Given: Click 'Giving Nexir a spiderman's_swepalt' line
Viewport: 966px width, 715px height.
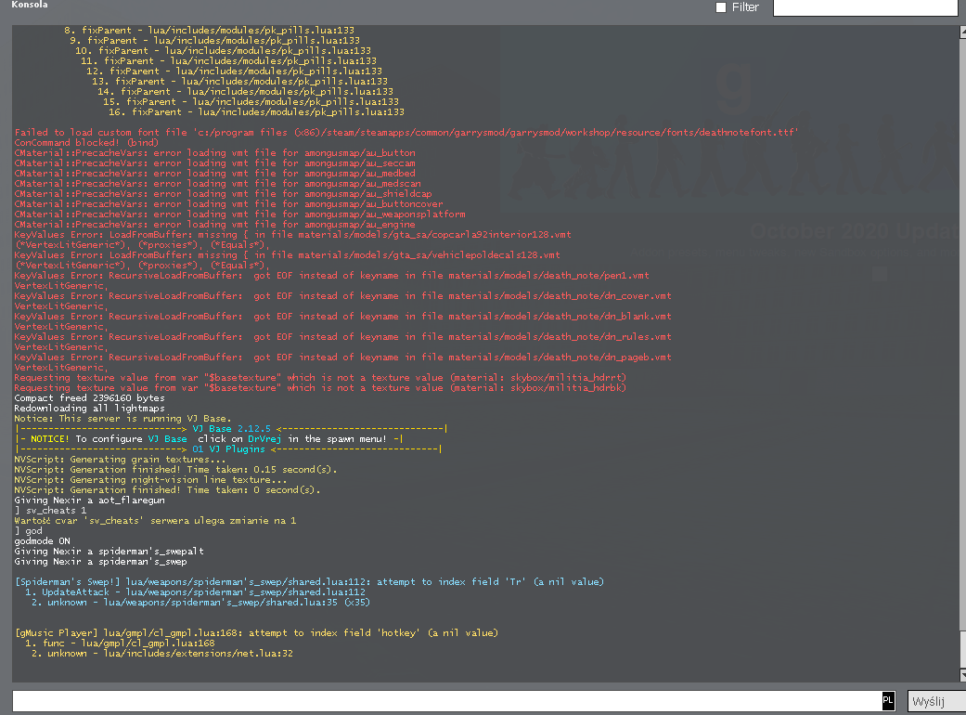Looking at the screenshot, I should click(109, 551).
